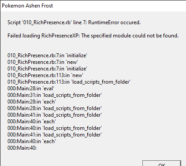Image resolution: width=186 pixels, height=166 pixels.
Task: Select the second 010_RichPresence.rb:7 initialize trace line
Action: (x=47, y=69)
